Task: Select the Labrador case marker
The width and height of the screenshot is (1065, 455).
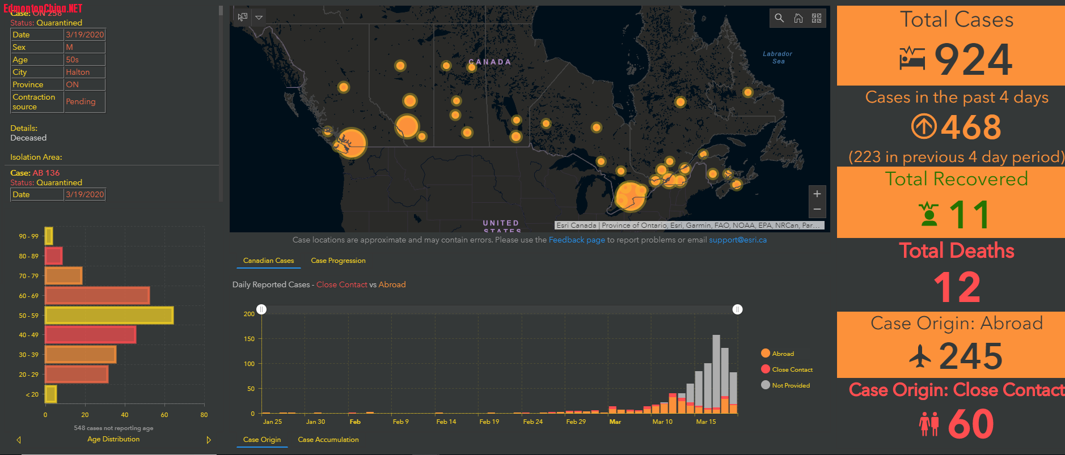Action: click(748, 92)
